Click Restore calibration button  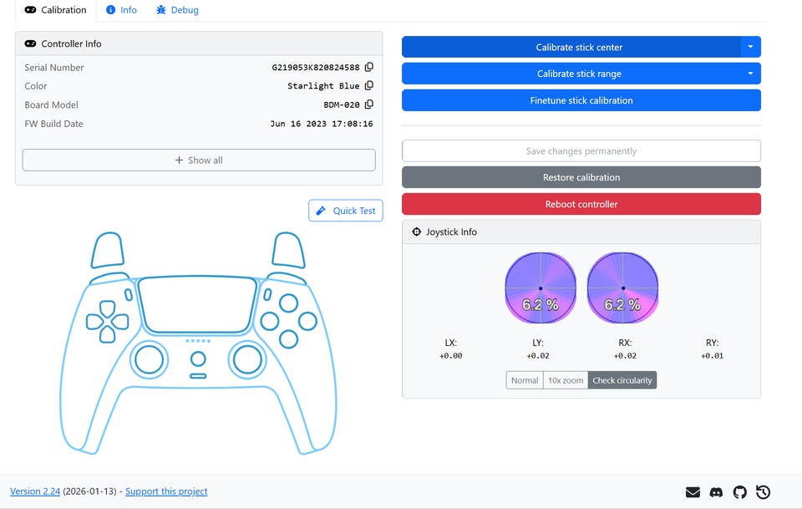coord(581,177)
